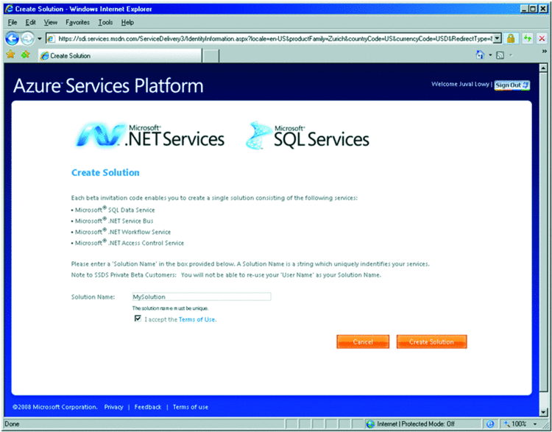Click the Welcome Juval Lowy text

[x=460, y=84]
